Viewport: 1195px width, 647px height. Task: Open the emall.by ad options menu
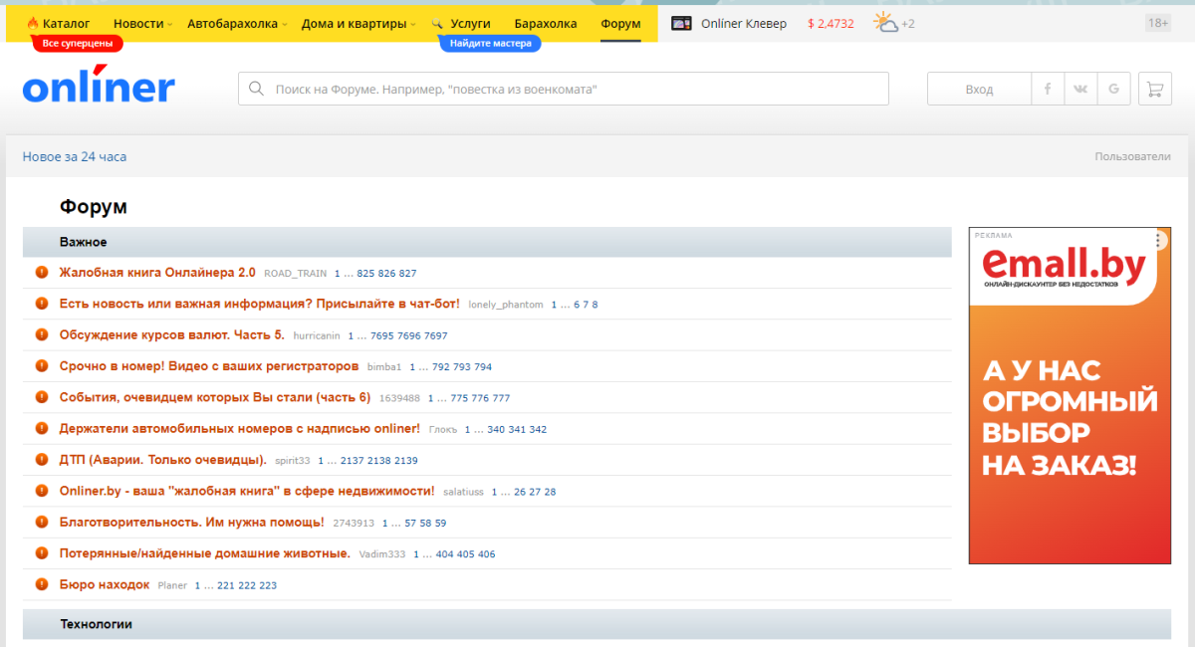[1158, 240]
